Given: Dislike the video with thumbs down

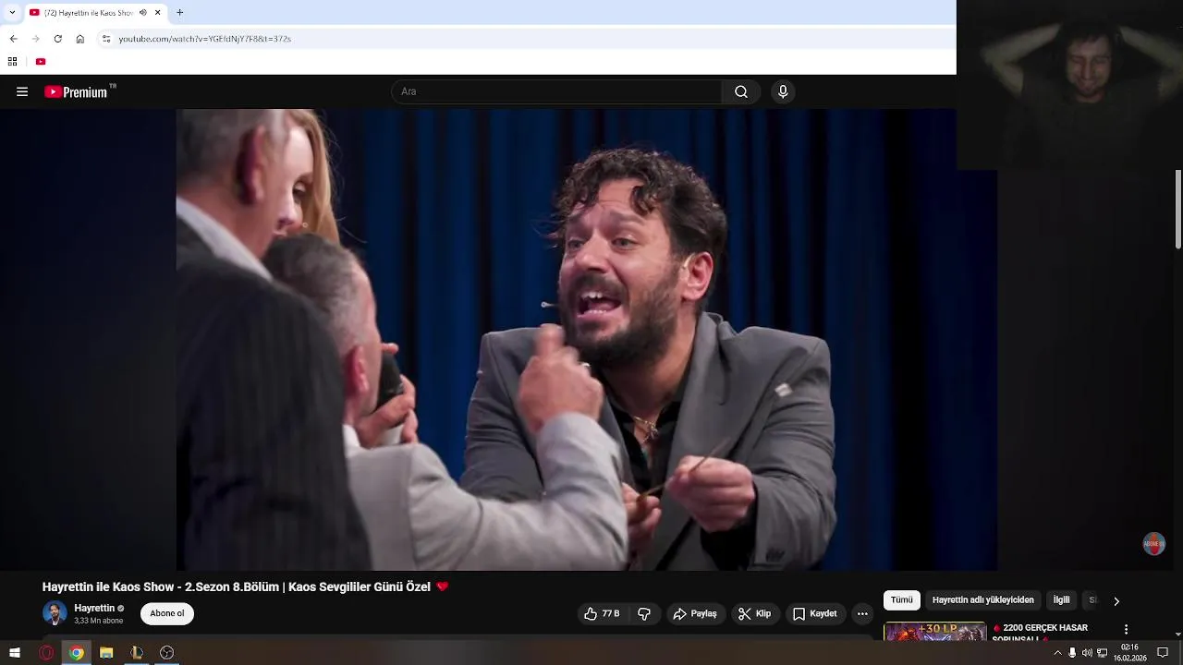Looking at the screenshot, I should [x=644, y=613].
